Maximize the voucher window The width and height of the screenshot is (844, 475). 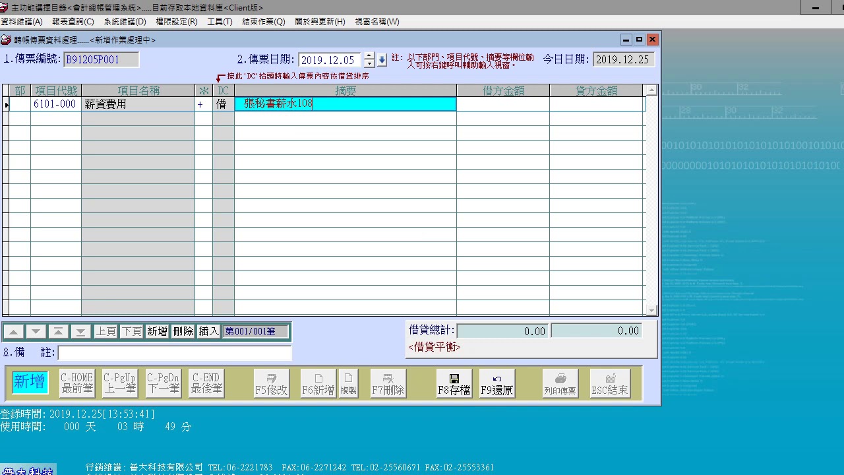[639, 40]
